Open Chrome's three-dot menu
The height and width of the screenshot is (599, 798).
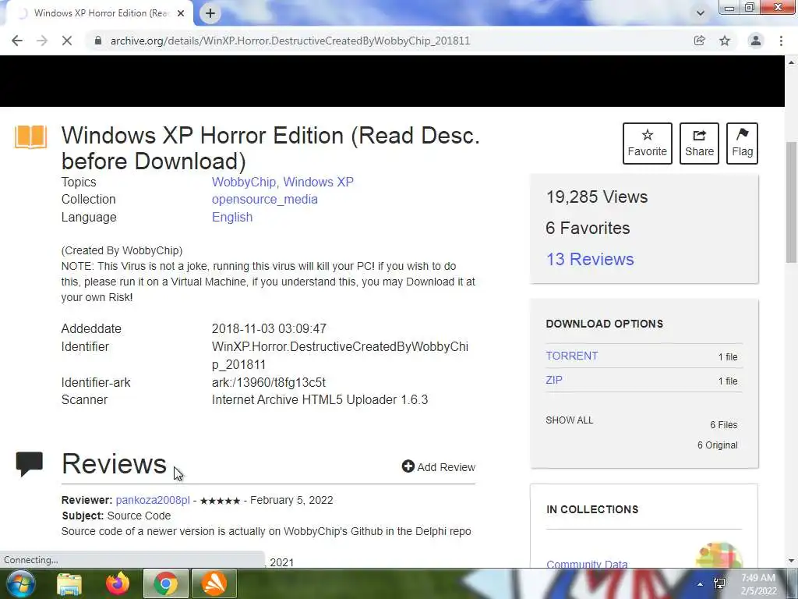point(781,41)
